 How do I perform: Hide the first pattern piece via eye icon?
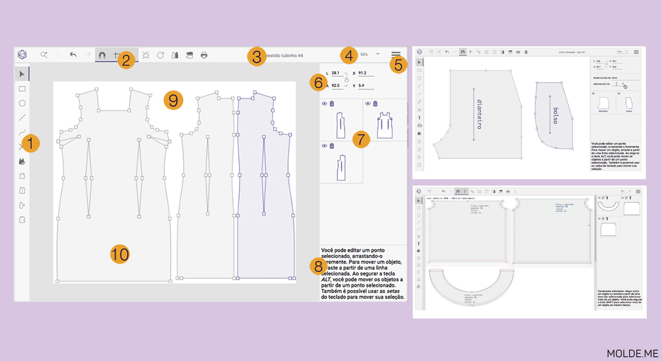[x=324, y=104]
